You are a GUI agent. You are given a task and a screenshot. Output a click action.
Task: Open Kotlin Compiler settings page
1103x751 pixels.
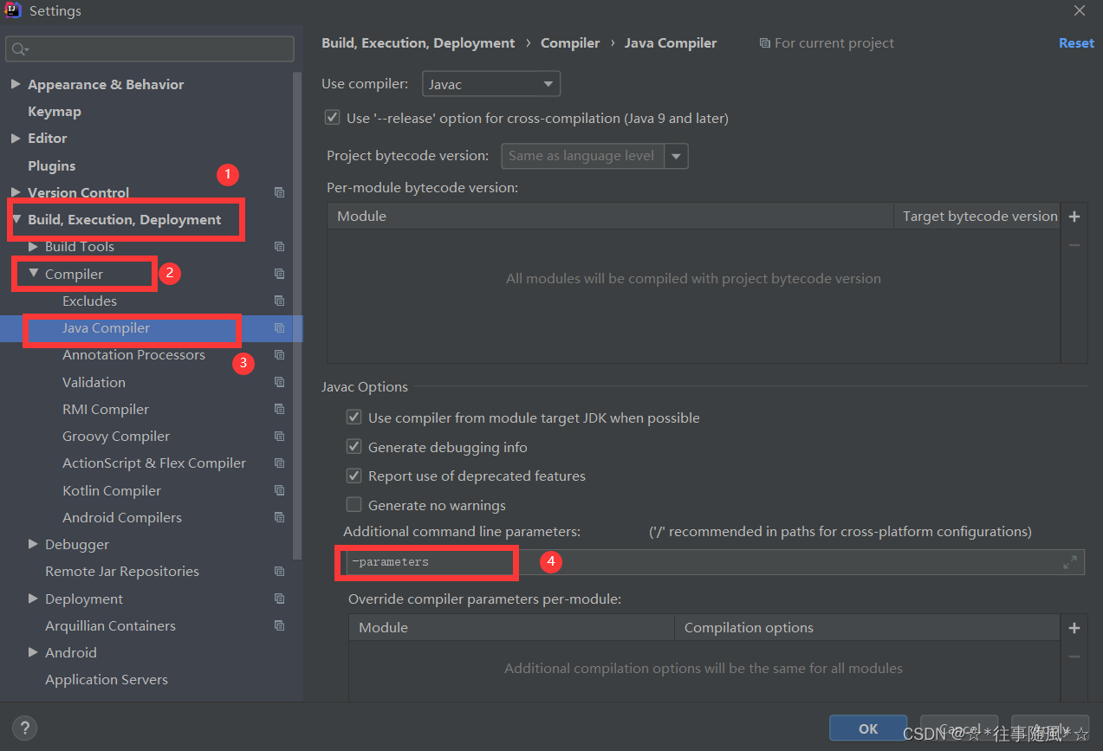112,490
